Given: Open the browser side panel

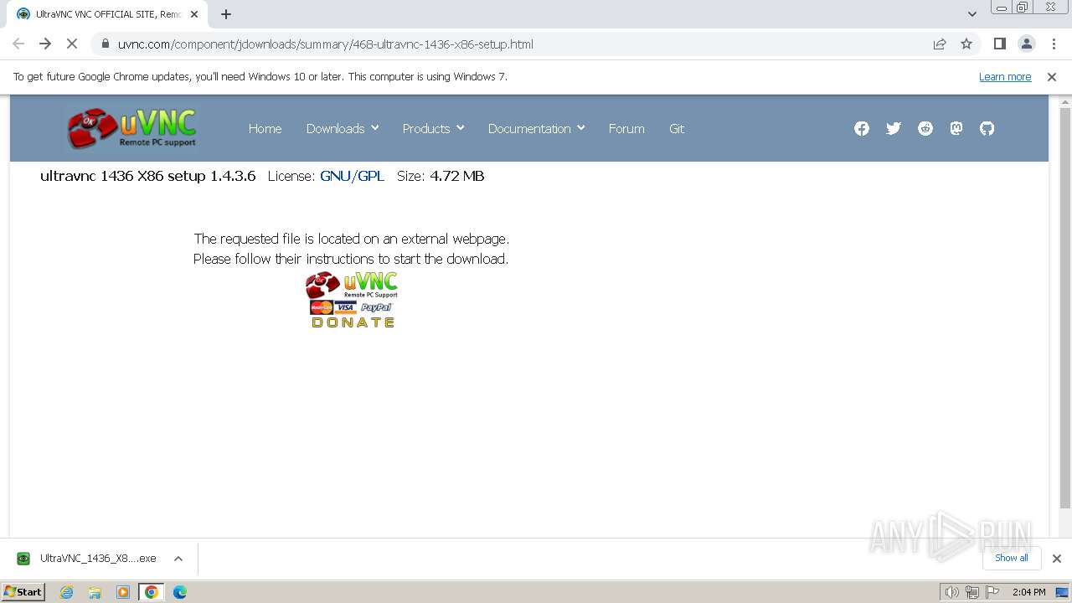Looking at the screenshot, I should 999,44.
